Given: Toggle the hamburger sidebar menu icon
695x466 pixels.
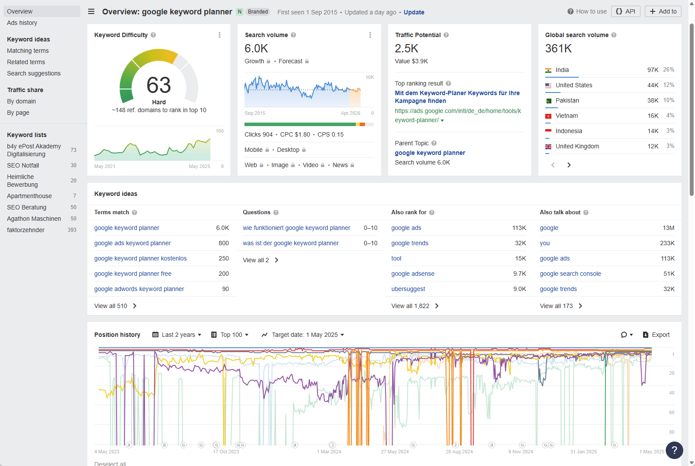Looking at the screenshot, I should click(91, 12).
